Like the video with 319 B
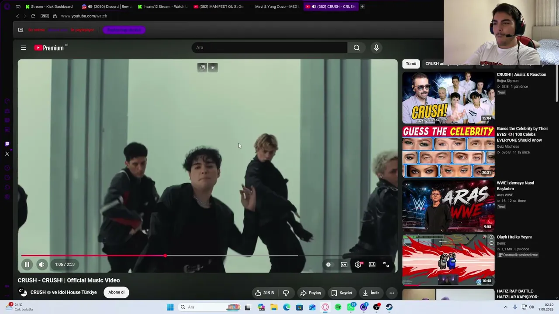559x314 pixels. point(265,293)
